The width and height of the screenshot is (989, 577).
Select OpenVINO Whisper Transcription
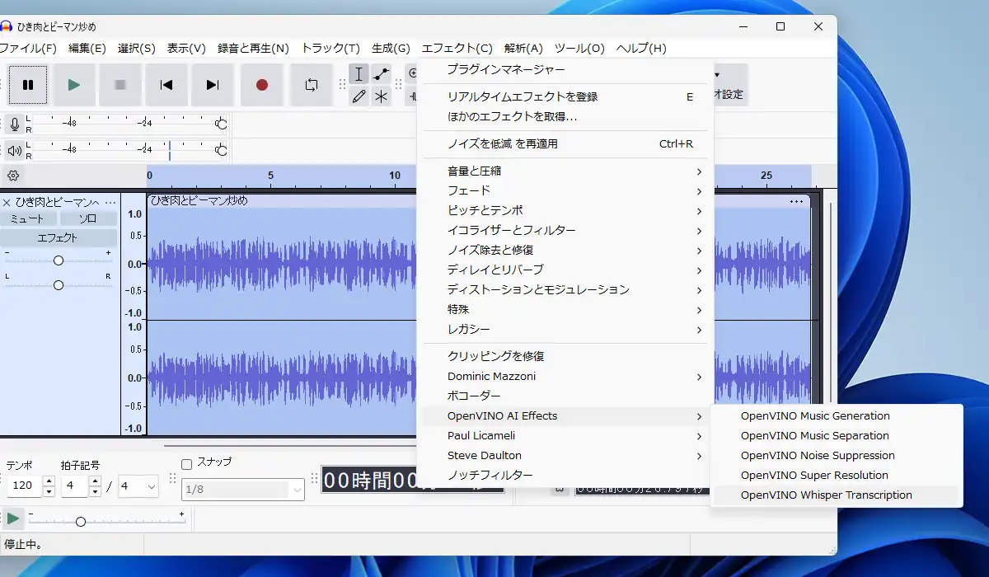(x=826, y=495)
